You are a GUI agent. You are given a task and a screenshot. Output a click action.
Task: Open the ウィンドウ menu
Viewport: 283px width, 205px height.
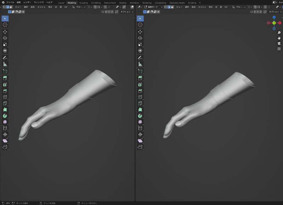pyautogui.click(x=39, y=2)
